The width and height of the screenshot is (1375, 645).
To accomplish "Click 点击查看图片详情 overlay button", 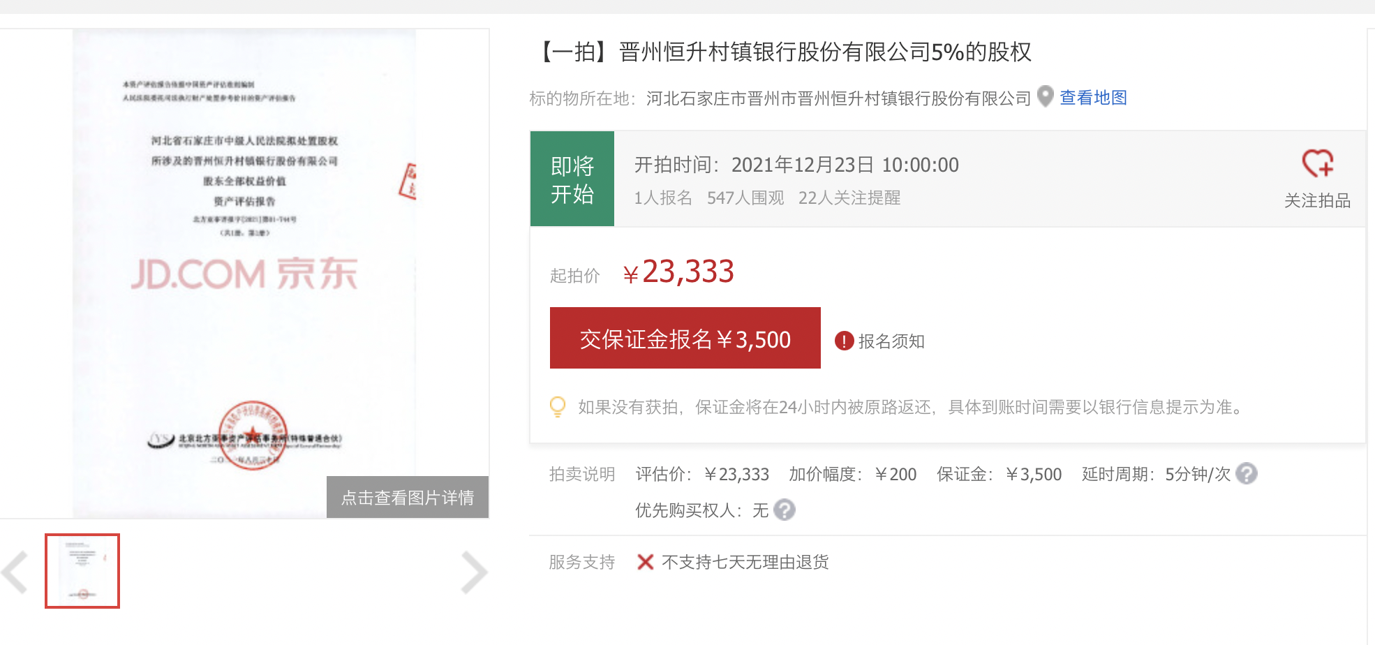I will pos(408,498).
